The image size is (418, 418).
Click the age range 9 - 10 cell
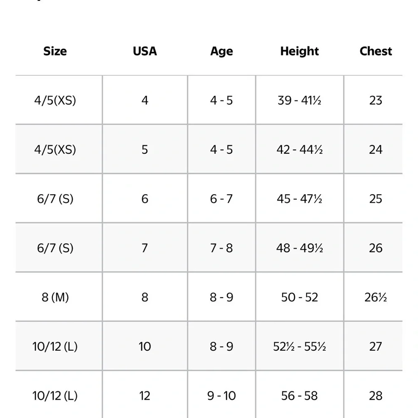(222, 395)
